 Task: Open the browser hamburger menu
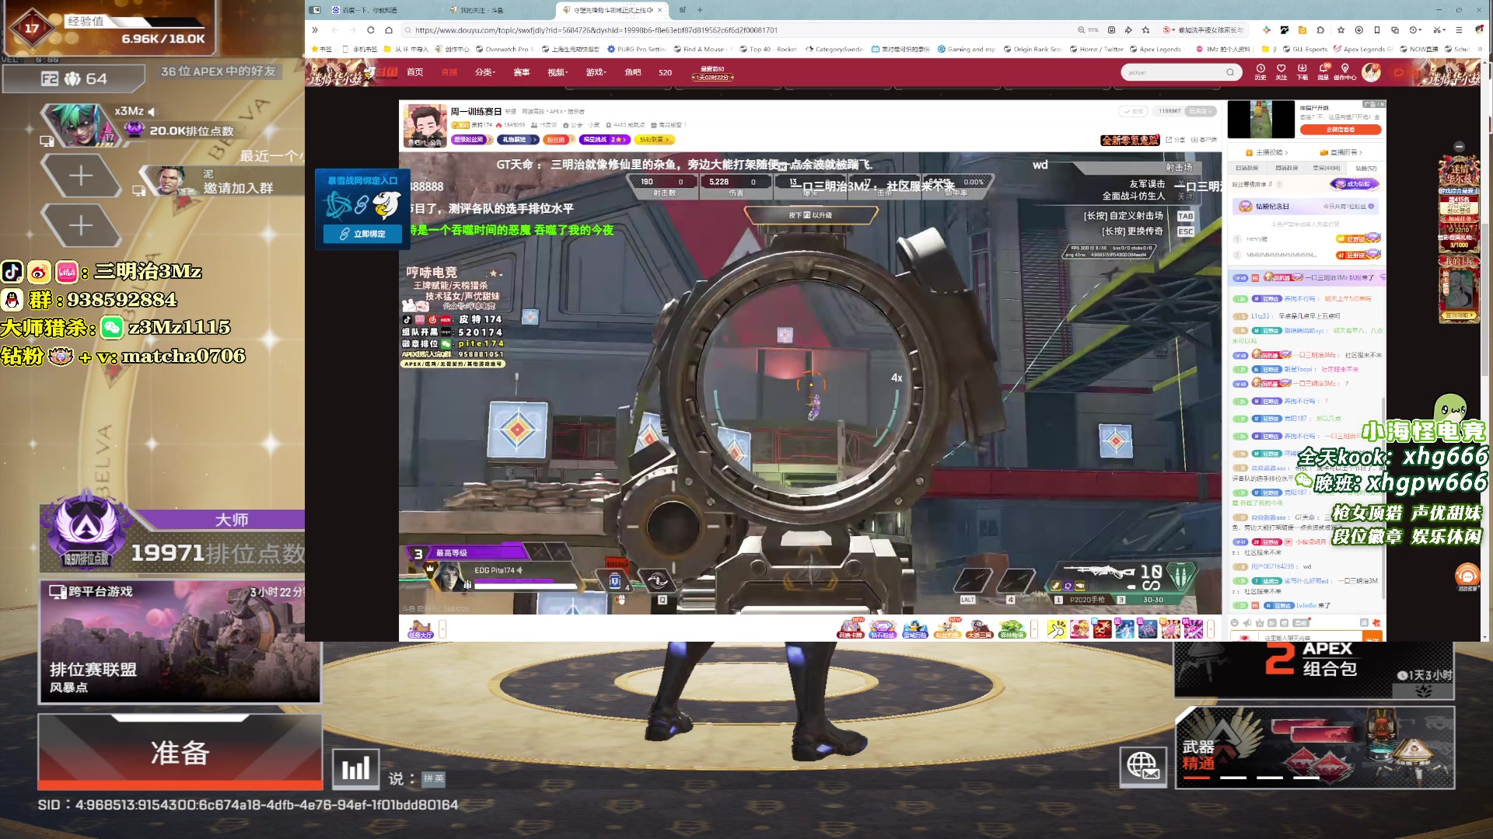click(x=1459, y=30)
